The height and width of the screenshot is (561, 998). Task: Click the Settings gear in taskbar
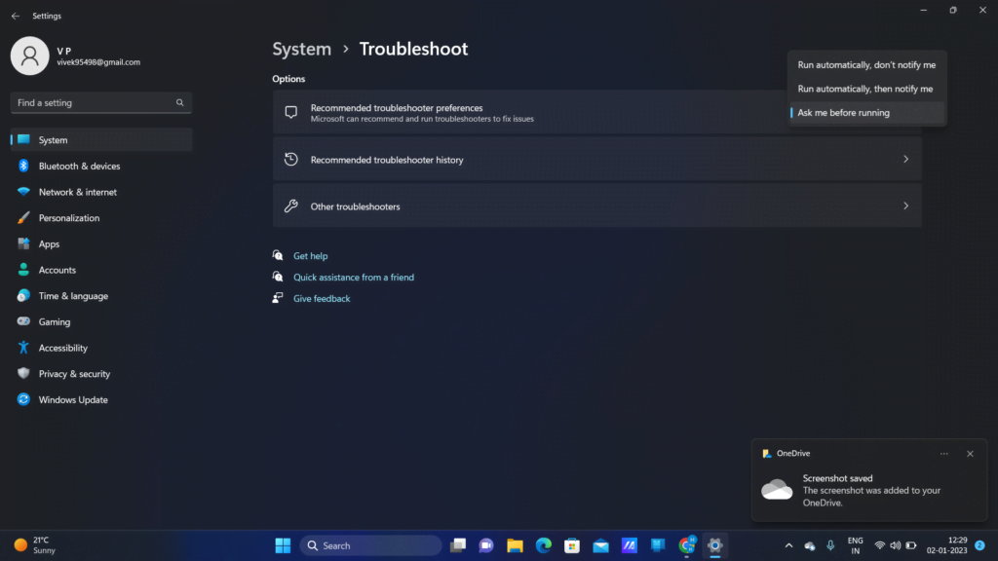(x=714, y=545)
